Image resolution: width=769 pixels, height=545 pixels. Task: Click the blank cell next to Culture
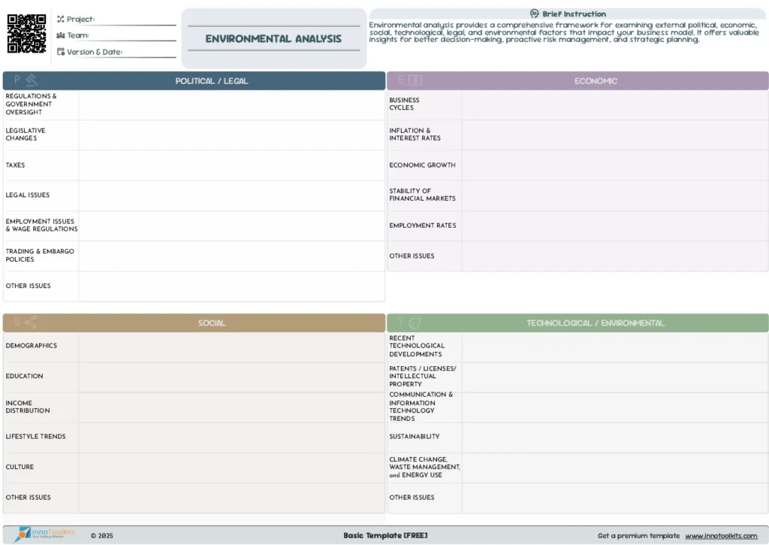pyautogui.click(x=231, y=468)
